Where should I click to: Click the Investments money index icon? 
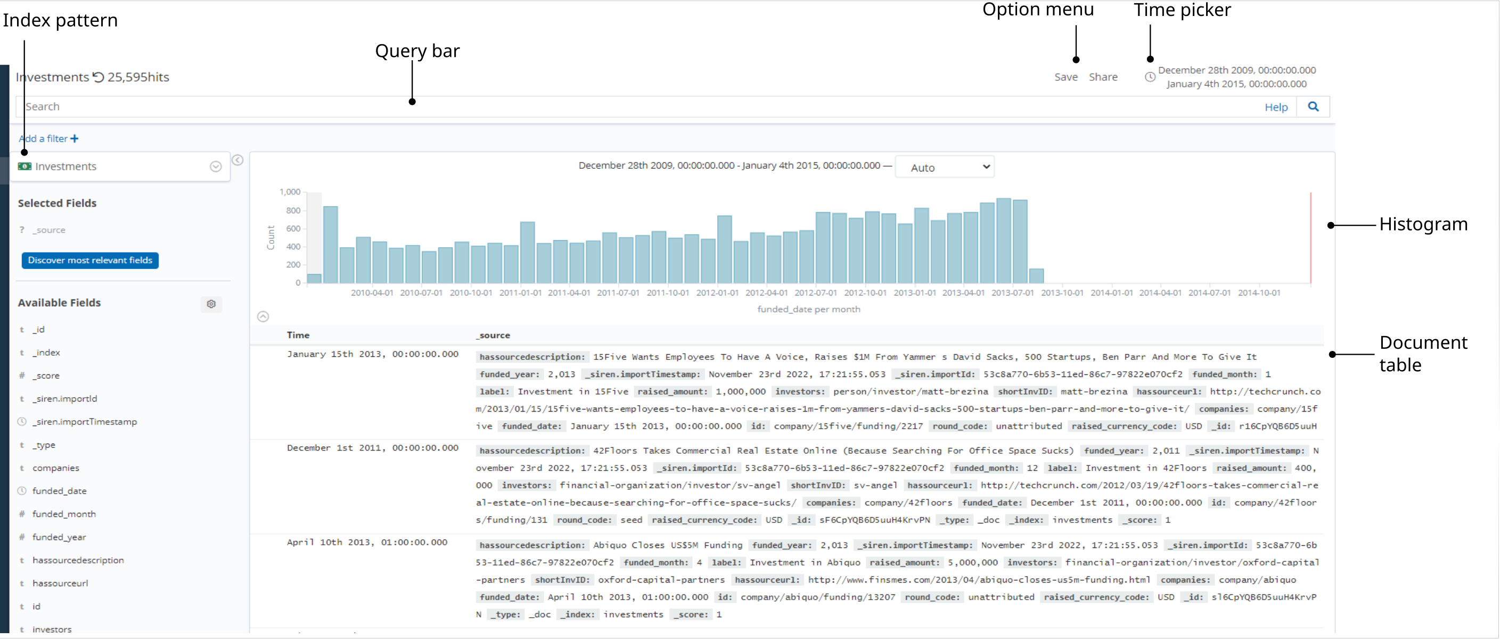click(24, 167)
